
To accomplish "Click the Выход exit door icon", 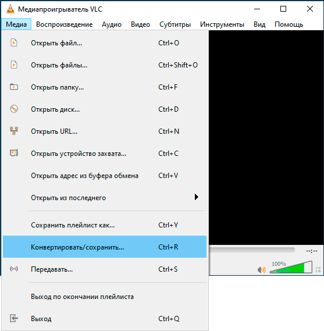I will pos(14,318).
